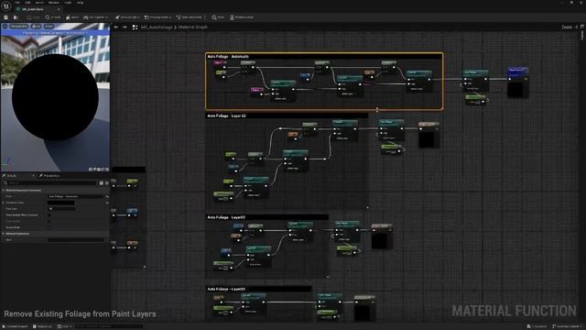Click the Search toolbar button
This screenshot has height=330, width=586.
click(x=53, y=17)
